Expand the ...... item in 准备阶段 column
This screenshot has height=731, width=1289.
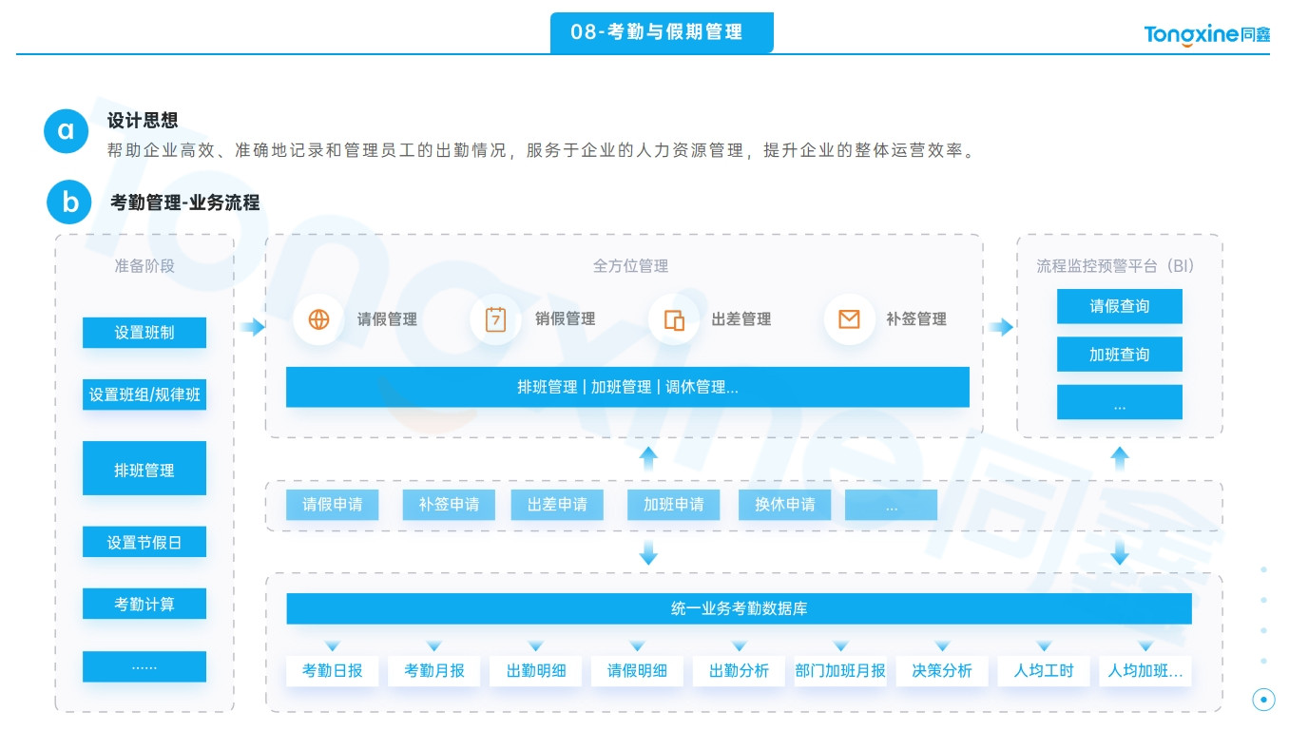(x=144, y=666)
